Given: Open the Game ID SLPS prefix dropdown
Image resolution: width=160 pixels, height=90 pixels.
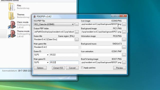Looking at the screenshot, I should [48, 55].
